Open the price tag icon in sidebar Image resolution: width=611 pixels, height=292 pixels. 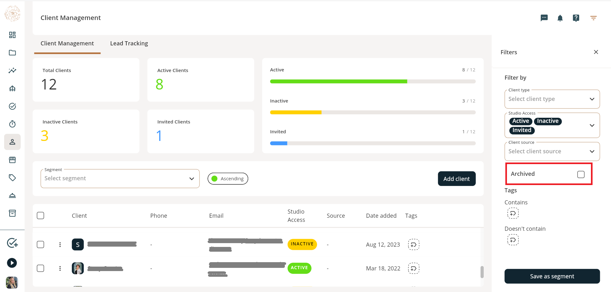pyautogui.click(x=12, y=178)
